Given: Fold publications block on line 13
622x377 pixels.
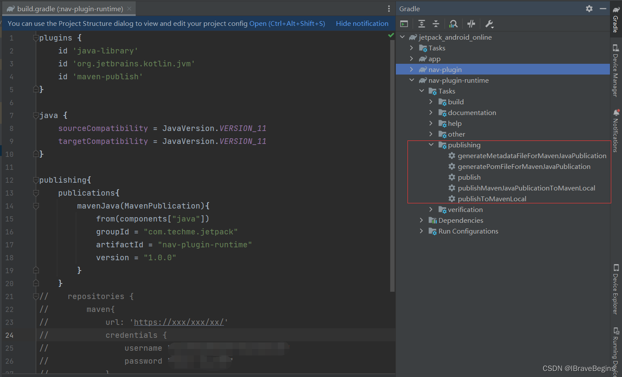Looking at the screenshot, I should pos(36,193).
